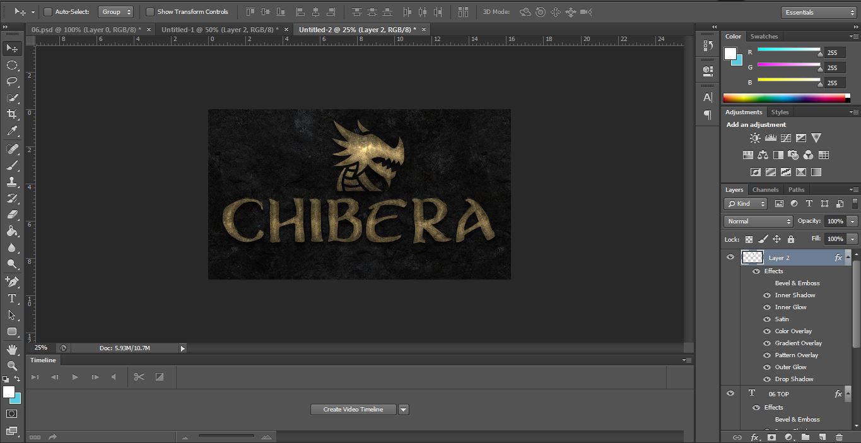861x443 pixels.
Task: Toggle Drop Shadow effect visibility
Action: tap(767, 379)
